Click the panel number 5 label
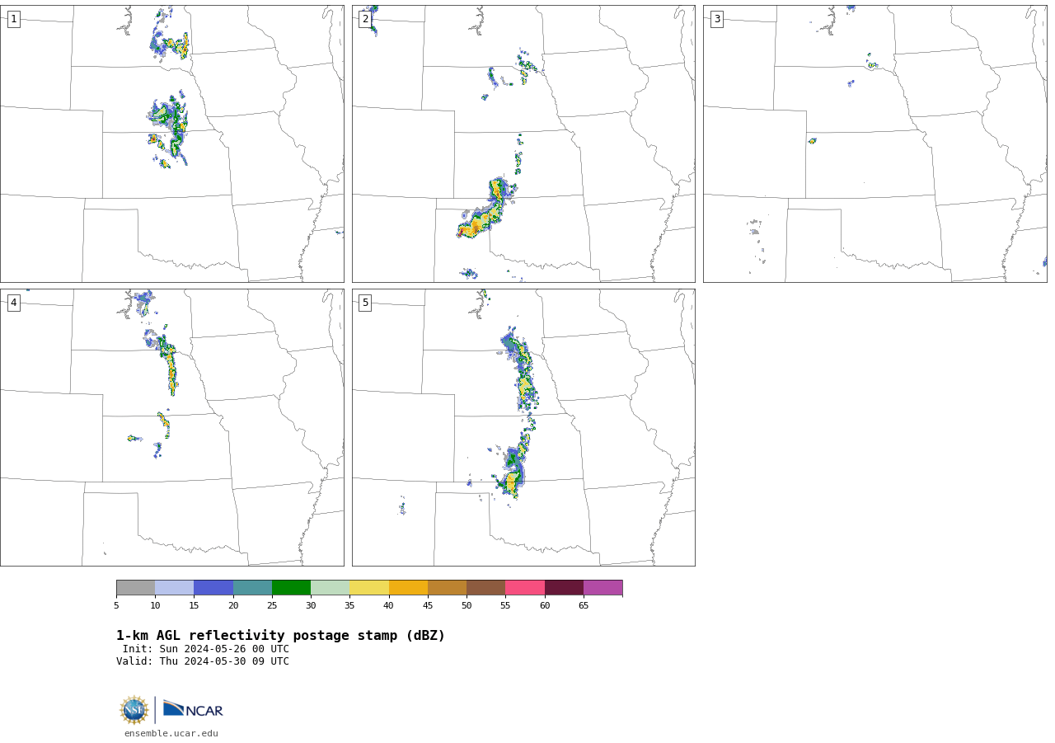Image resolution: width=1055 pixels, height=743 pixels. pyautogui.click(x=365, y=303)
